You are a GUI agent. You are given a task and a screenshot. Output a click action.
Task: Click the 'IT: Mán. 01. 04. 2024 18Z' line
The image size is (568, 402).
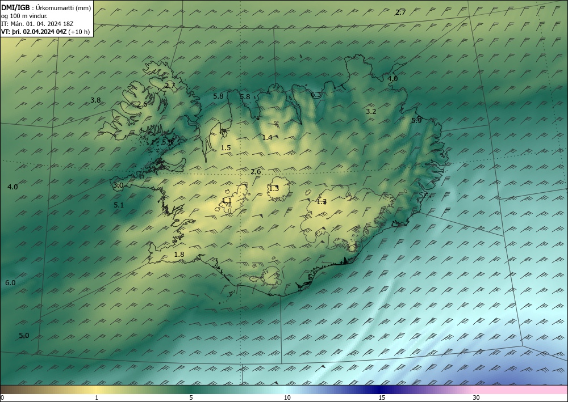37,23
